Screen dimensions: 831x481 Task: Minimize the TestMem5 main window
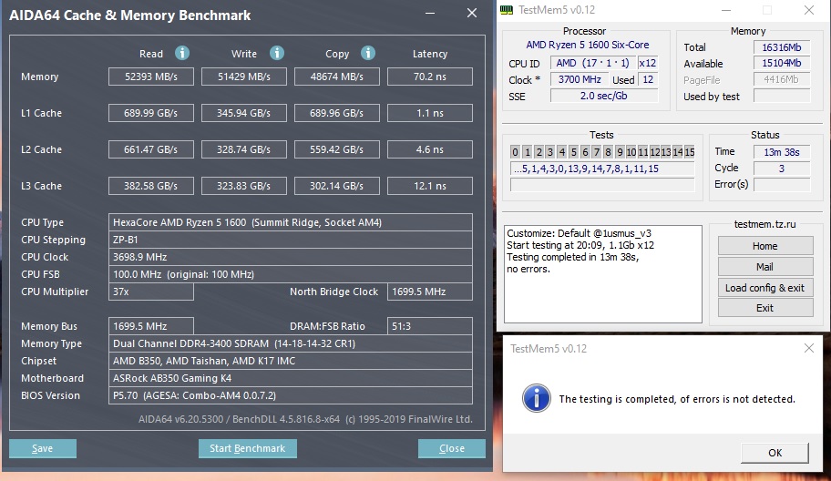click(726, 10)
